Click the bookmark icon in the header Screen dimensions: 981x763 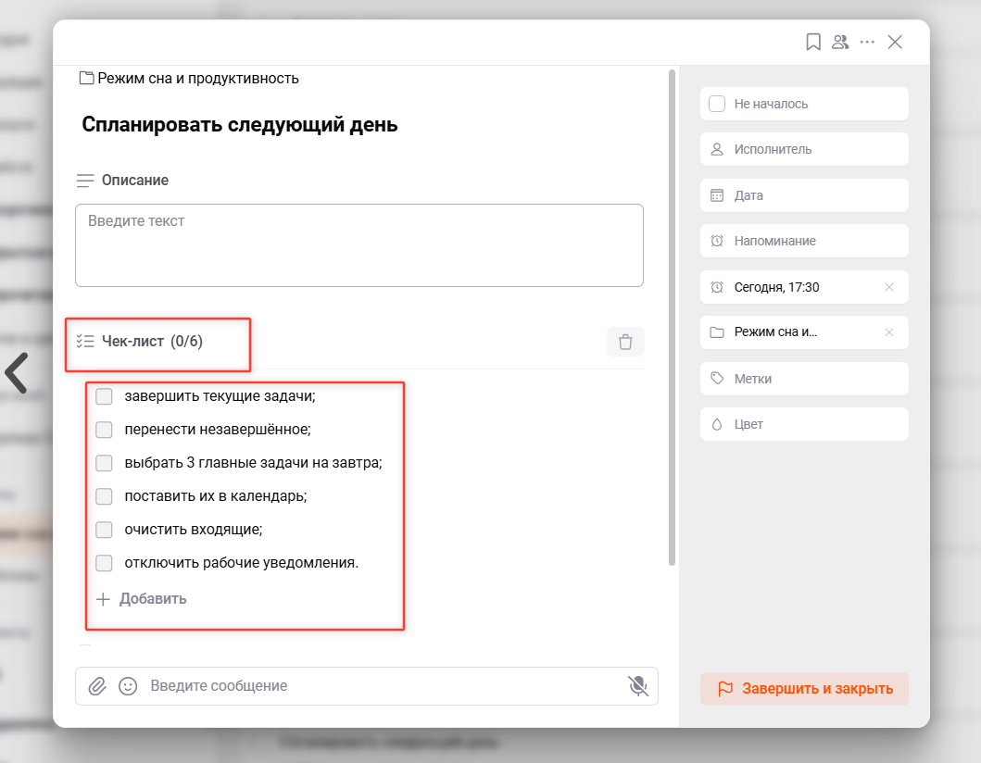coord(813,42)
